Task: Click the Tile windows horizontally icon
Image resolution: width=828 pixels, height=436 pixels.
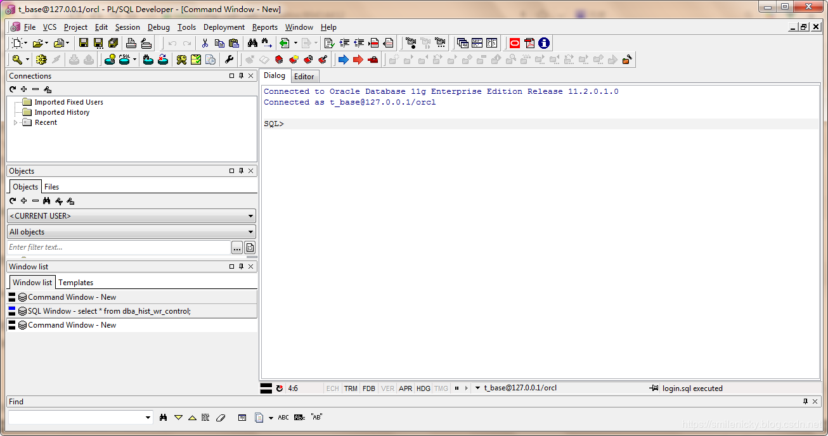Action: pos(477,43)
